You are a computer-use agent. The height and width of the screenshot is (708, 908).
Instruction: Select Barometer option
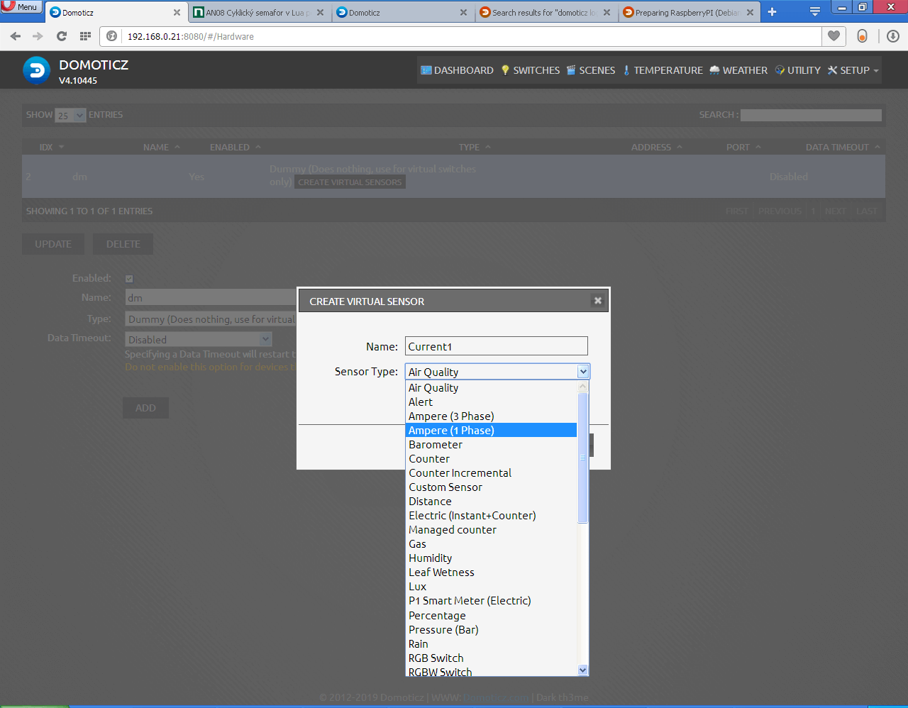point(491,445)
